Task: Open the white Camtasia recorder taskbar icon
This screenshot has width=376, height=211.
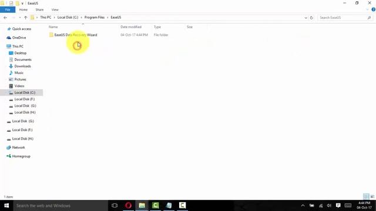Action: coord(182,206)
